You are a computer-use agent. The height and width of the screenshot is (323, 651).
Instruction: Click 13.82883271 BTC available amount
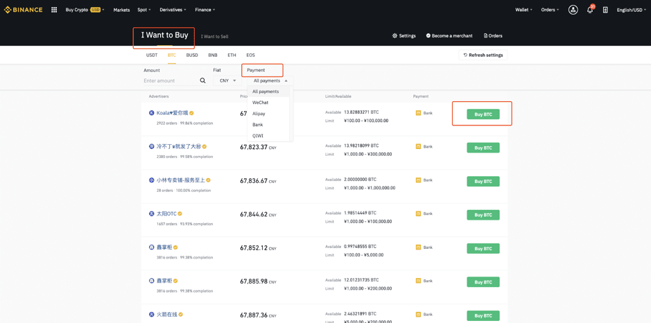click(361, 112)
